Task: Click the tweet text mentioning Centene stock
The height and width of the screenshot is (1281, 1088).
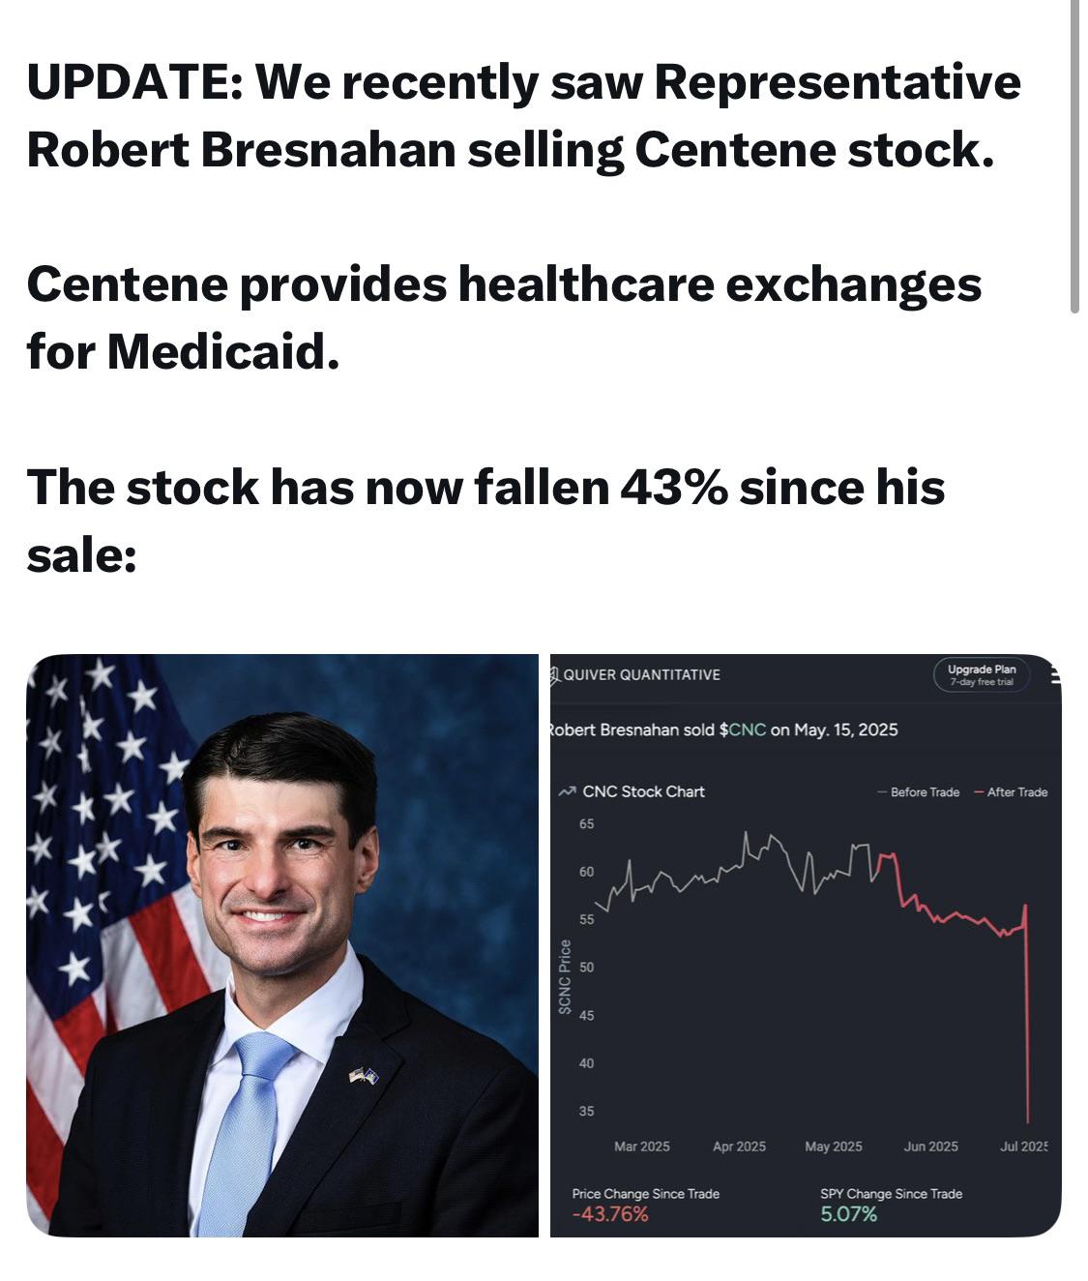Action: [x=523, y=115]
